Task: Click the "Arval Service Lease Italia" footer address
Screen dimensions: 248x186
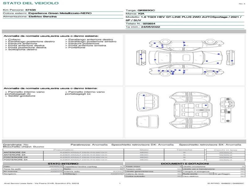Action: [x=42, y=184]
